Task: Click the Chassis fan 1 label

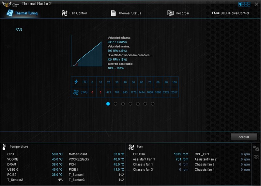Action: click(x=143, y=165)
